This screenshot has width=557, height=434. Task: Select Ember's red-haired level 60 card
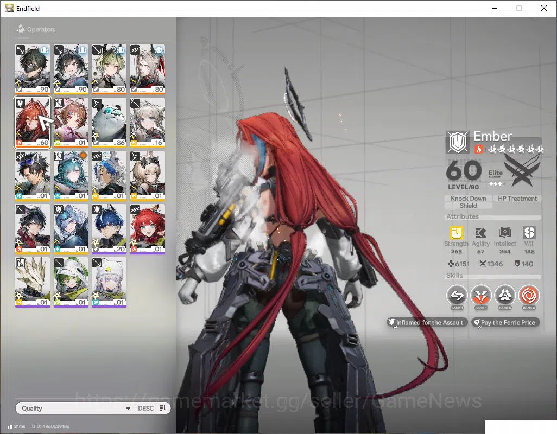click(x=33, y=123)
